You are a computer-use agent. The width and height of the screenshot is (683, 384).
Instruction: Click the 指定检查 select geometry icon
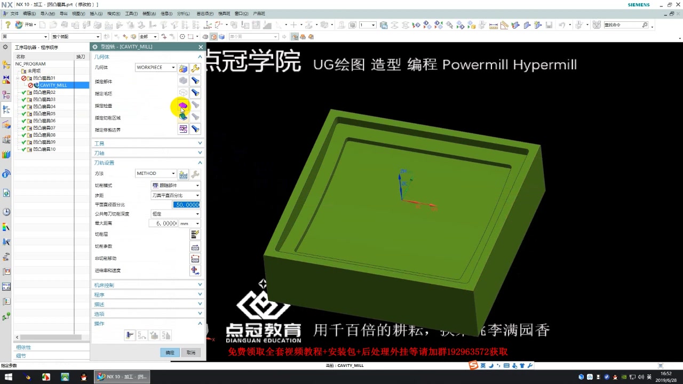coord(183,105)
